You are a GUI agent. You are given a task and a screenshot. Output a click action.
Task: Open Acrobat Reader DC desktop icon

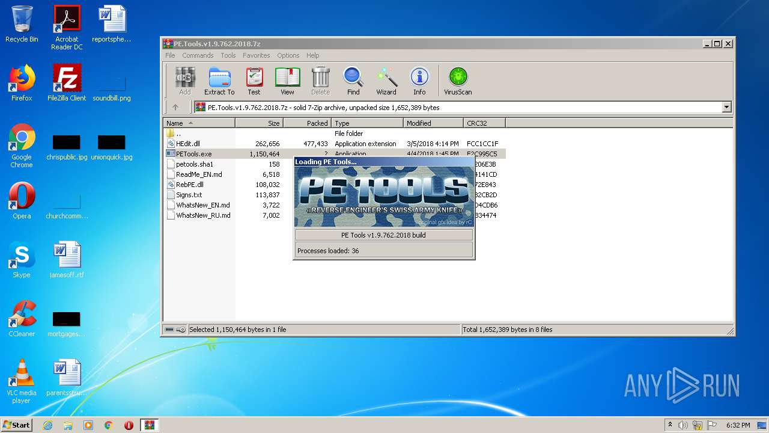(67, 28)
